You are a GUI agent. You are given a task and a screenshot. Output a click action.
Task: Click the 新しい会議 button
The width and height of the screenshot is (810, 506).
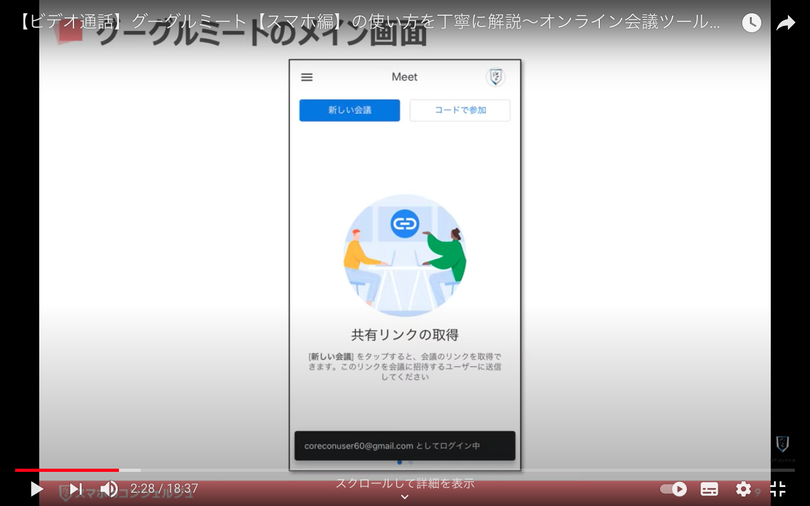point(350,110)
